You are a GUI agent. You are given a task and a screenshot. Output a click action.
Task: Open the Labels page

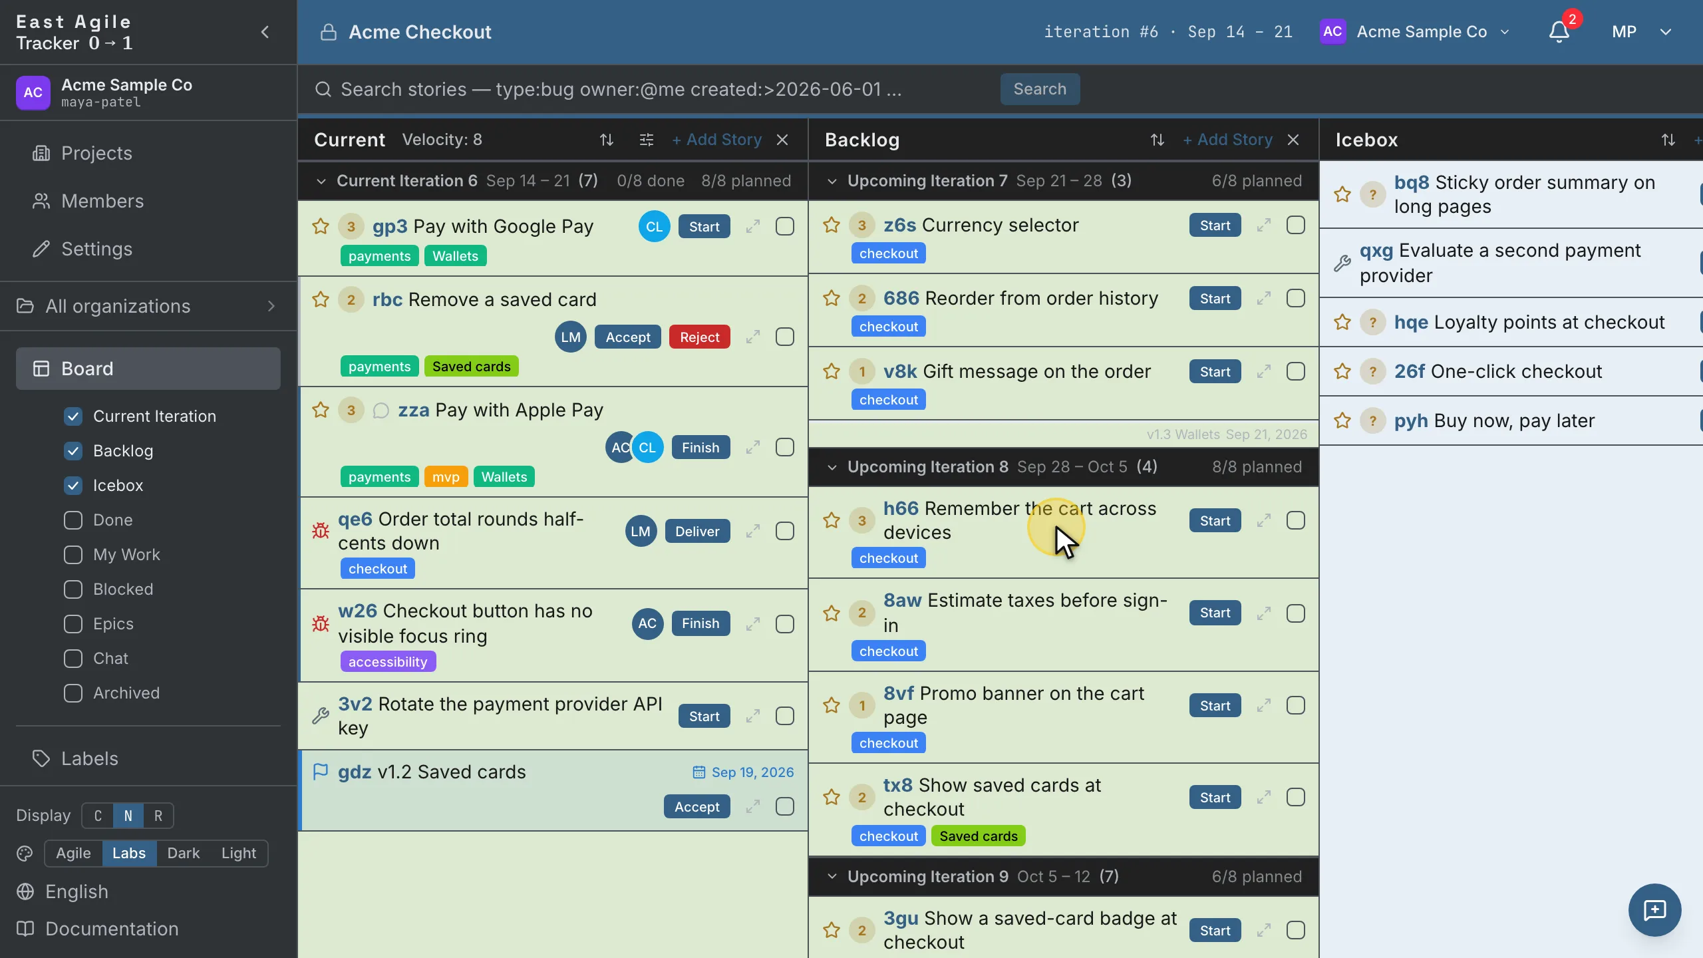coord(148,758)
